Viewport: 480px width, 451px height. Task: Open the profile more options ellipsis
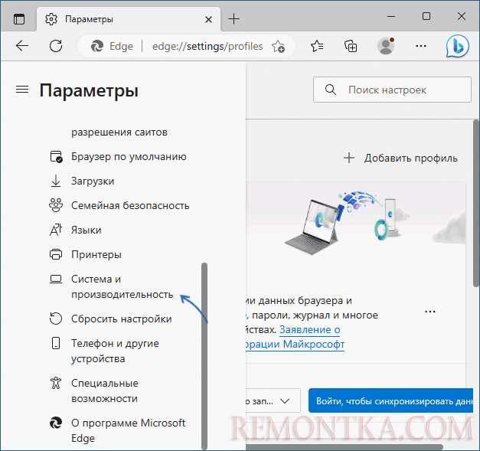click(x=430, y=312)
